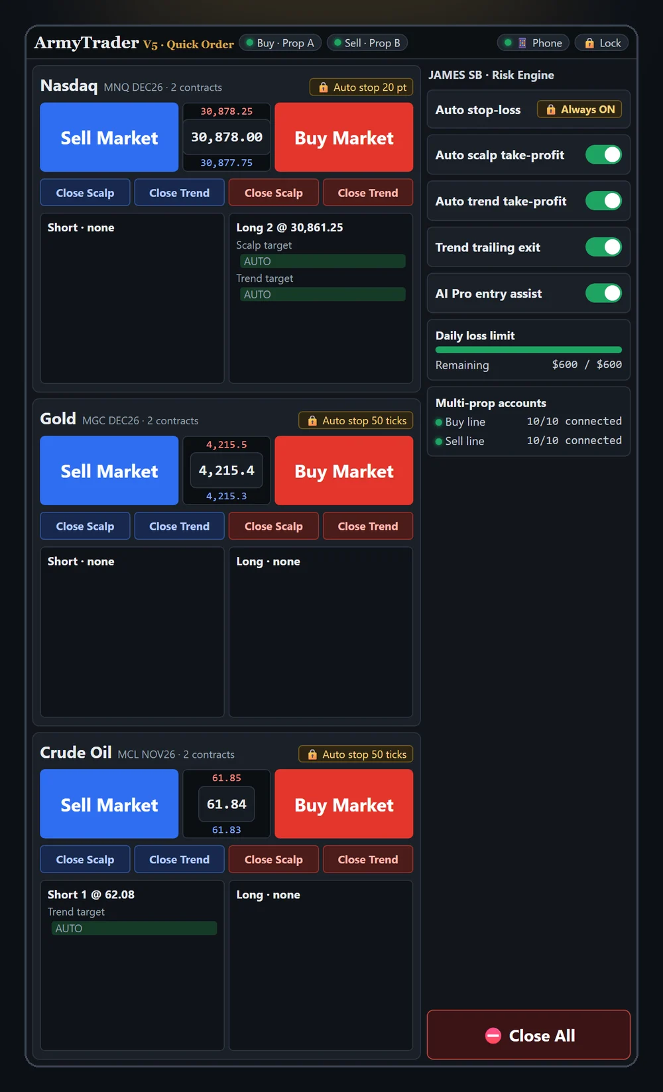Hit Sell Market on Nasdaq
Viewport: 663px width, 1092px height.
tap(109, 137)
